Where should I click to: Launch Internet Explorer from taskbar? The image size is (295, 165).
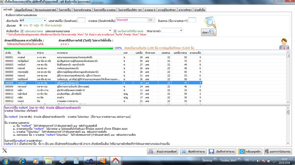coord(22,161)
